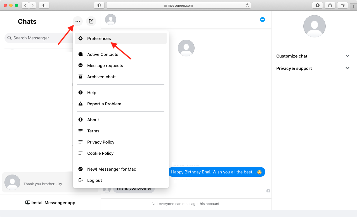The image size is (357, 217).
Task: Open Safari's share button
Action: click(x=330, y=5)
